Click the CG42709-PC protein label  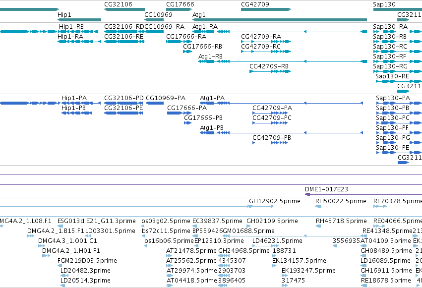(272, 118)
